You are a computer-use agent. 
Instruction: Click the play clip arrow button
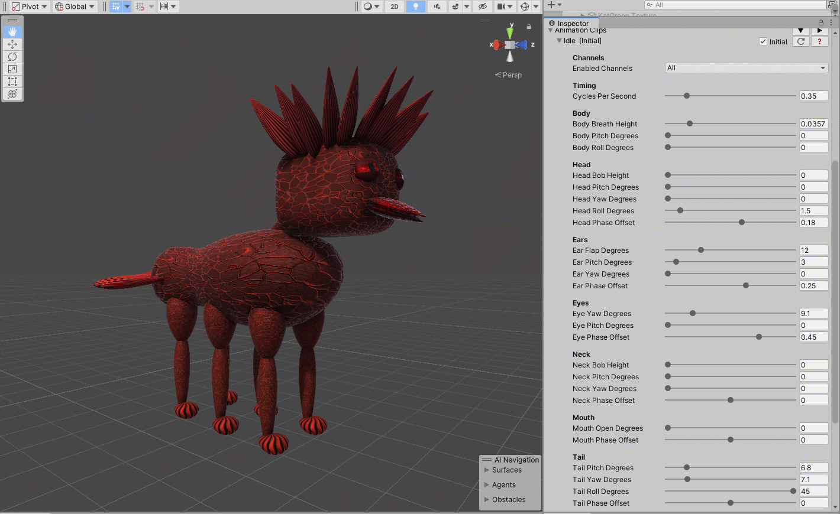819,31
